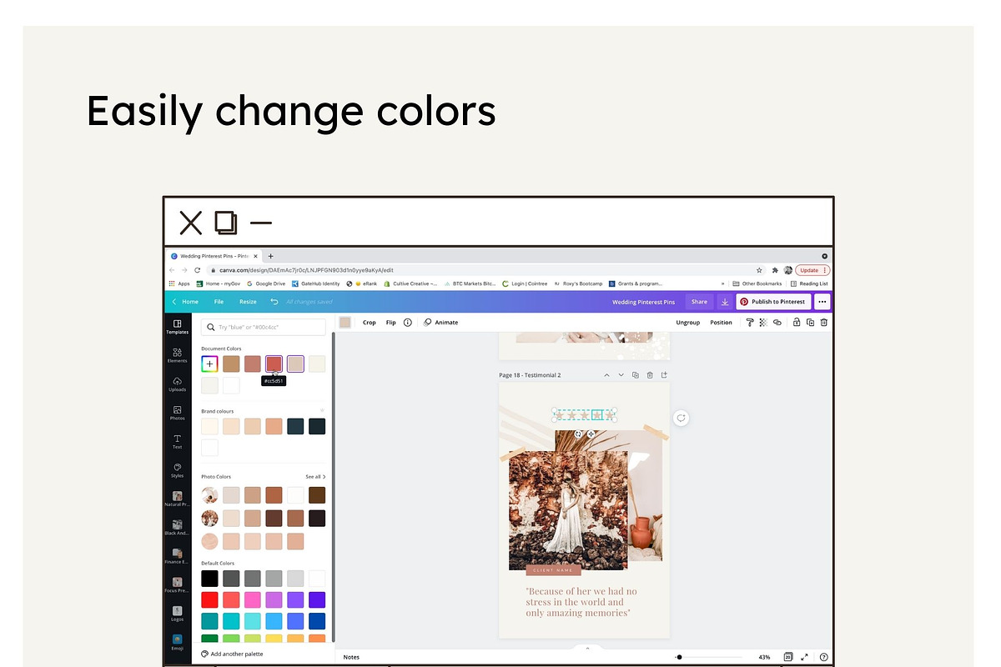Click See all for Photo Colors
The height and width of the screenshot is (667, 1001).
tap(315, 477)
